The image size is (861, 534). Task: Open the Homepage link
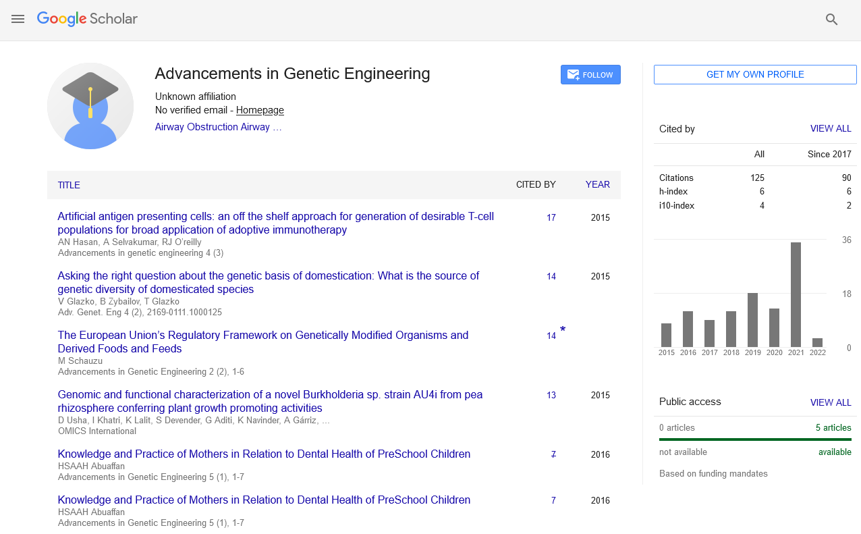(x=260, y=110)
